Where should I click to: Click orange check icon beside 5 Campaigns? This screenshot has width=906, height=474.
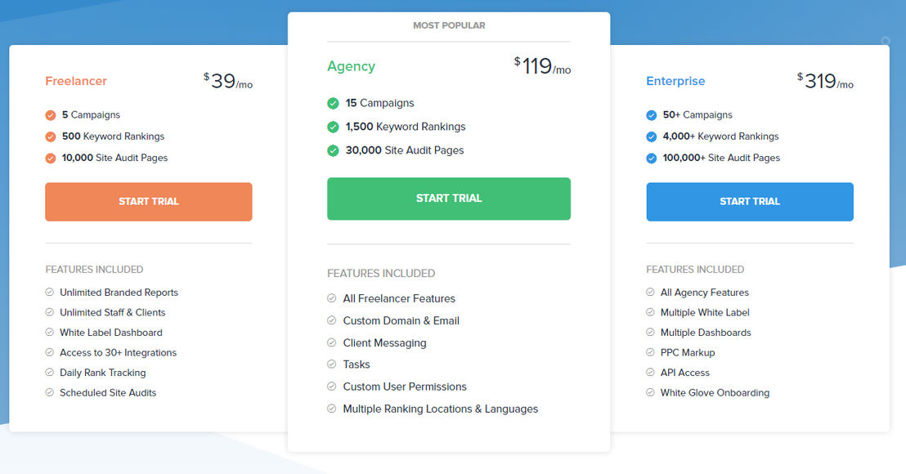tap(51, 115)
